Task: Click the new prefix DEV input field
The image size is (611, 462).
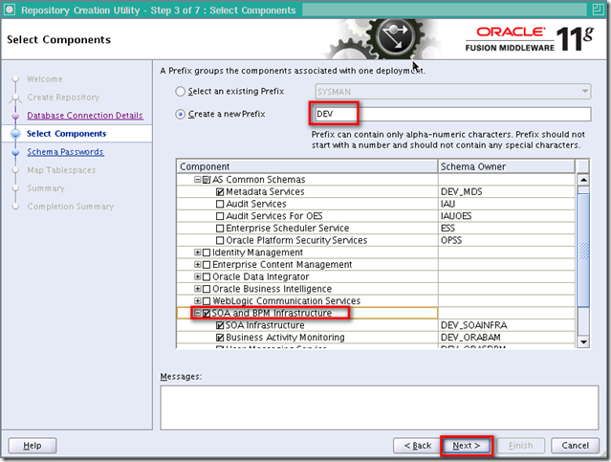Action: pos(453,114)
